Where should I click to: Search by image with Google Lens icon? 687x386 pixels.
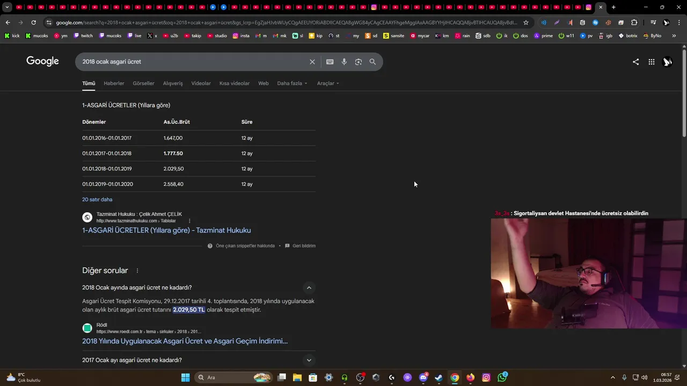359,62
